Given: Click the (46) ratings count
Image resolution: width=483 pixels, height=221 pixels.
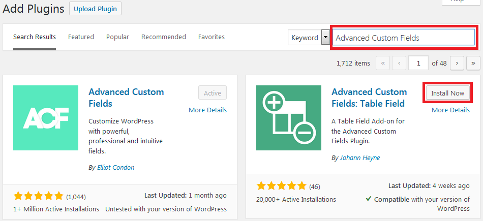Looking at the screenshot, I should [315, 186].
